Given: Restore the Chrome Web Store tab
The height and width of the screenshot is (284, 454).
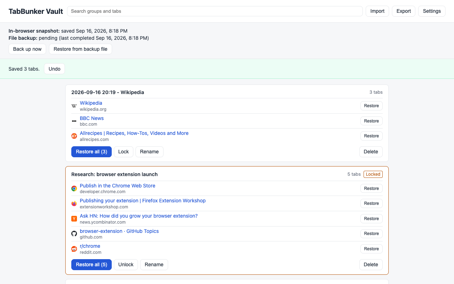Looking at the screenshot, I should (371, 189).
